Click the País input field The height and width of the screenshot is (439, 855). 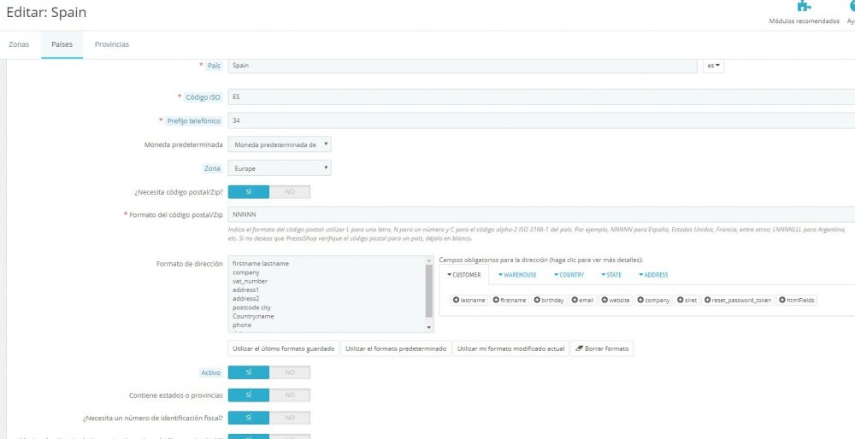(x=463, y=66)
